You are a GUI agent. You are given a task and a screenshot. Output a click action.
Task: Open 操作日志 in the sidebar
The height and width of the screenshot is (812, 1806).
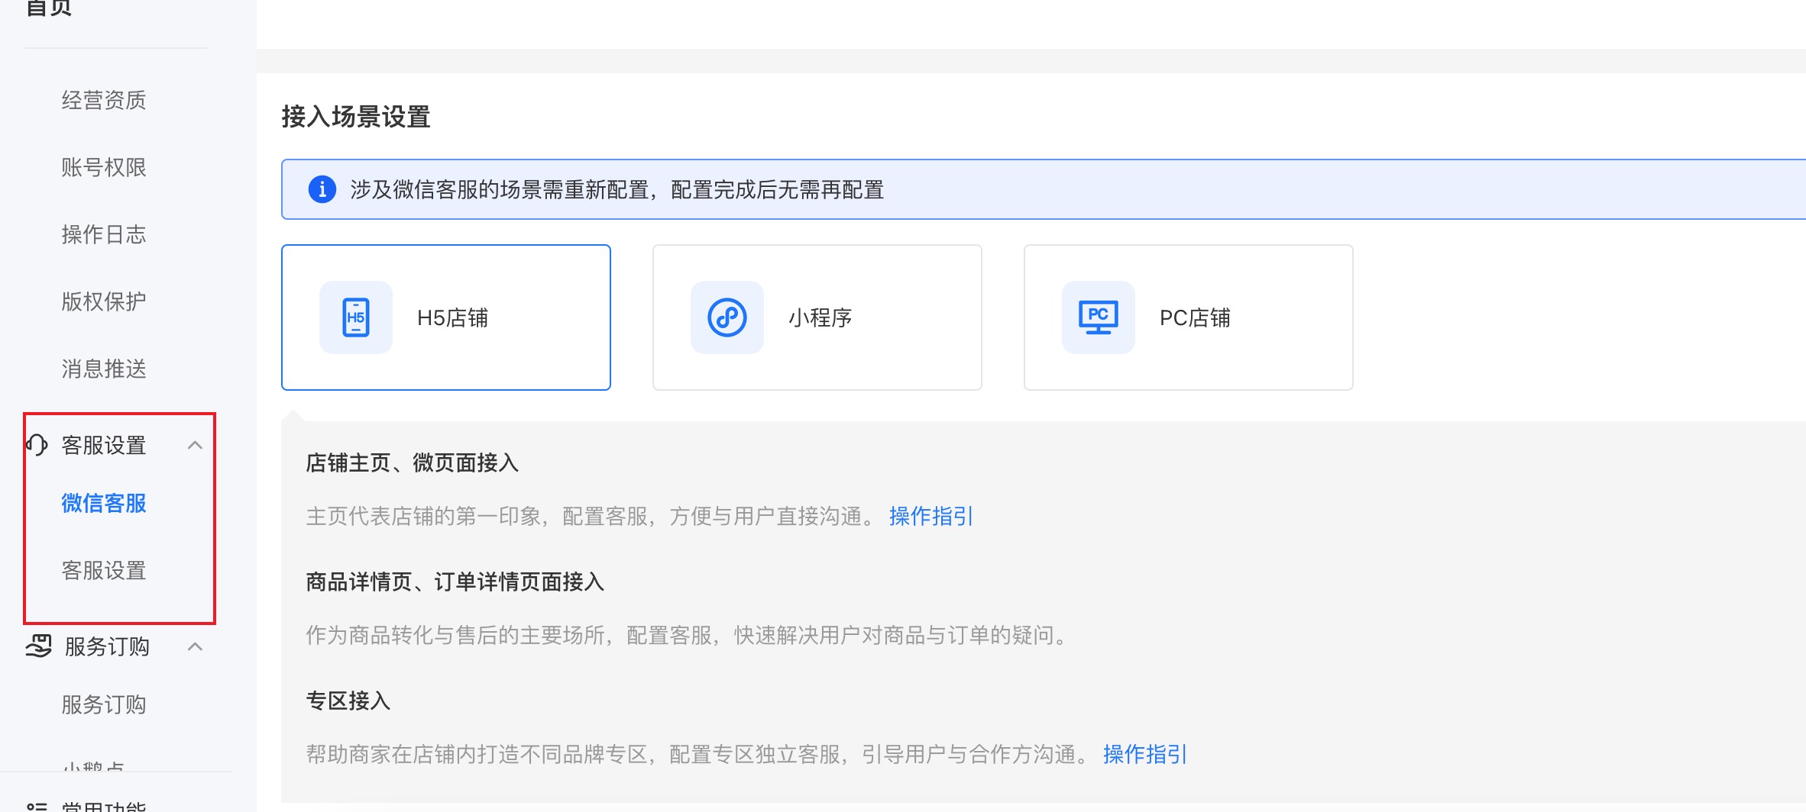click(x=104, y=234)
